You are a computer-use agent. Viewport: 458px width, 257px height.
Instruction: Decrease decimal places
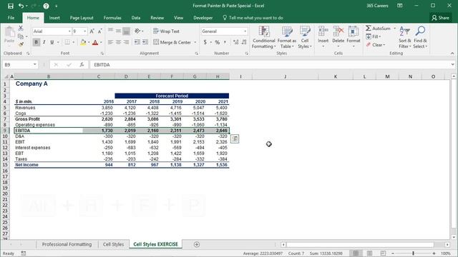coord(244,43)
